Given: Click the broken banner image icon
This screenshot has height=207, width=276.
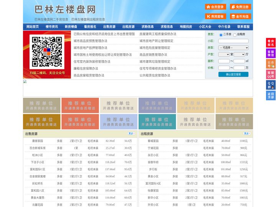Looking at the screenshot, I should click(x=25, y=81).
